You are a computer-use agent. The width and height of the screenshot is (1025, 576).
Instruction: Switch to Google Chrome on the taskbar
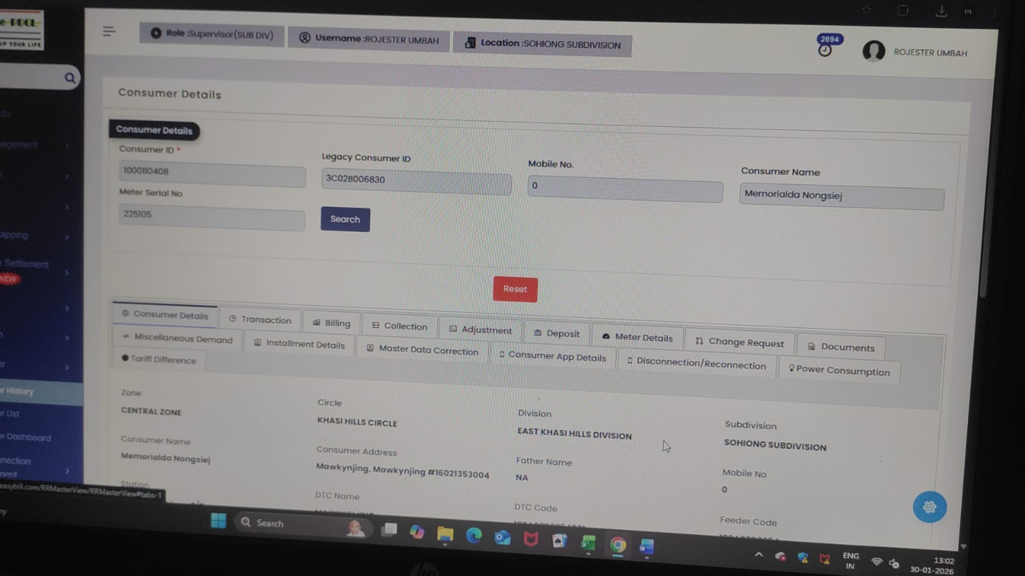[618, 545]
